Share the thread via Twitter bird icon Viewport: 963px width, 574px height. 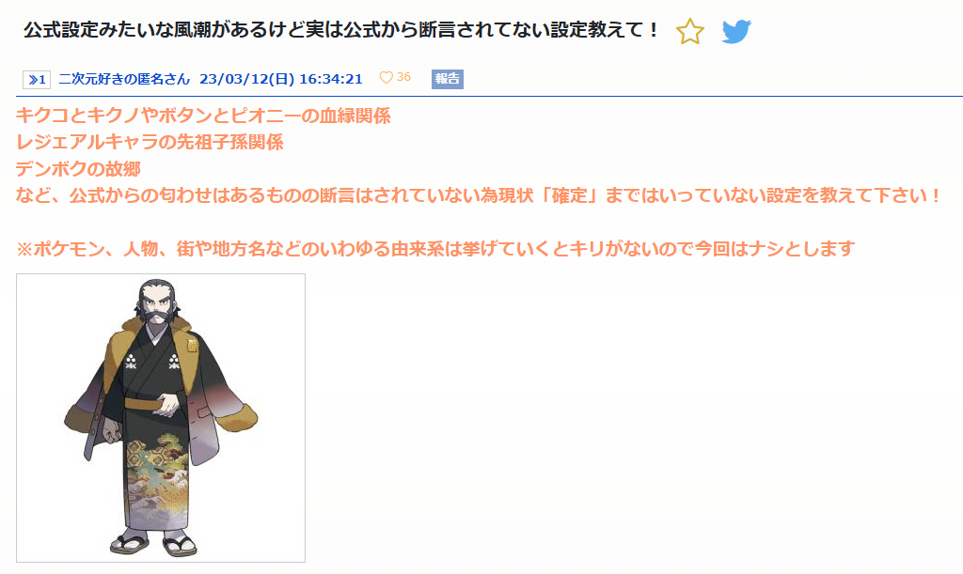736,31
